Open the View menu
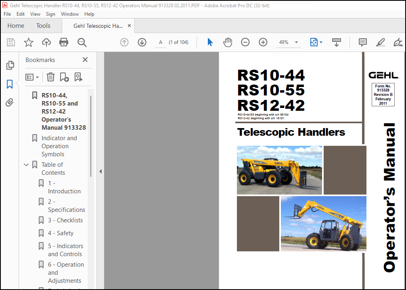 click(x=35, y=14)
